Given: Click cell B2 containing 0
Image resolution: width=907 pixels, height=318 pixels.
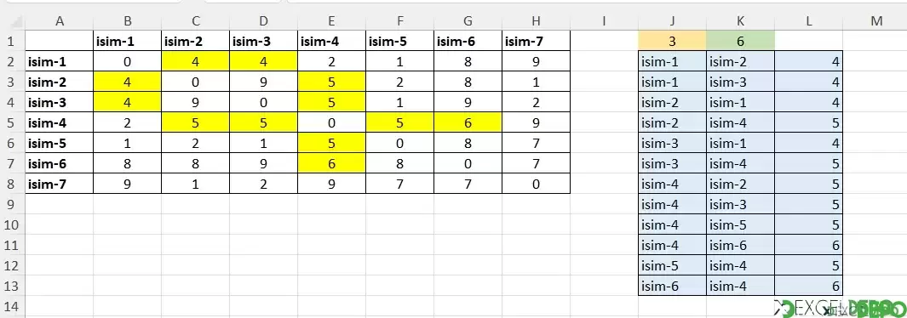Looking at the screenshot, I should 127,62.
